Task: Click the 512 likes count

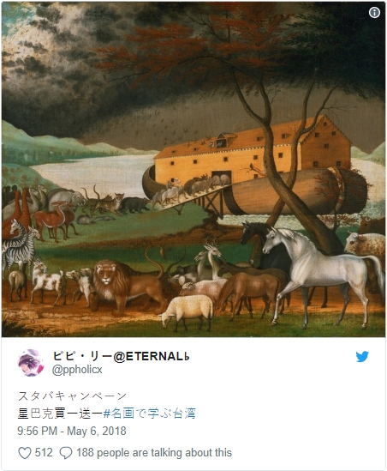Action: (x=44, y=452)
